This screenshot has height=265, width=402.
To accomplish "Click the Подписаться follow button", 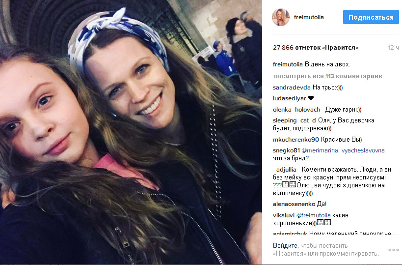I will click(x=371, y=17).
